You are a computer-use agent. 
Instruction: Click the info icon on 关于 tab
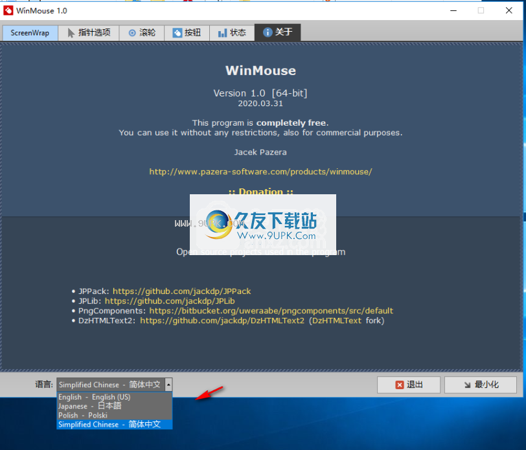268,32
